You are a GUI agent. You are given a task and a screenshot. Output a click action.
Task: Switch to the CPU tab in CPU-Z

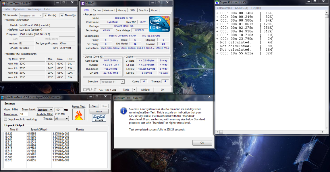[x=87, y=10]
